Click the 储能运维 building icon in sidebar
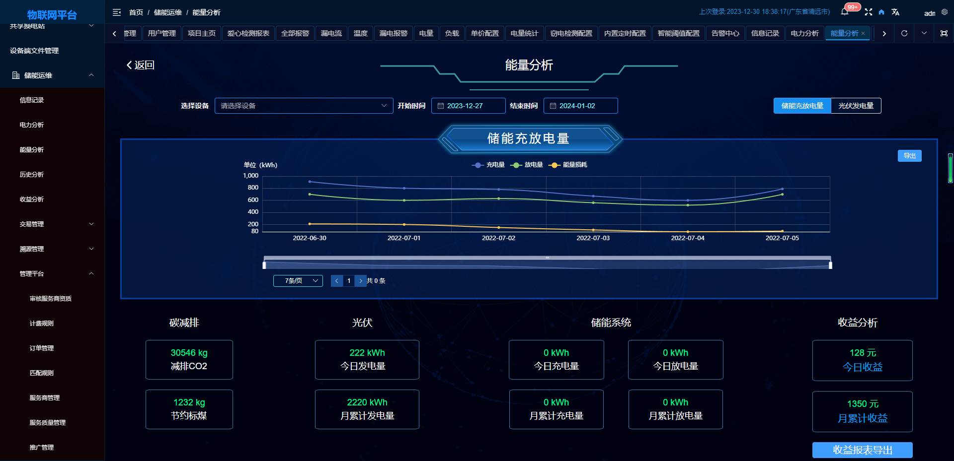The width and height of the screenshot is (954, 461). (x=16, y=75)
